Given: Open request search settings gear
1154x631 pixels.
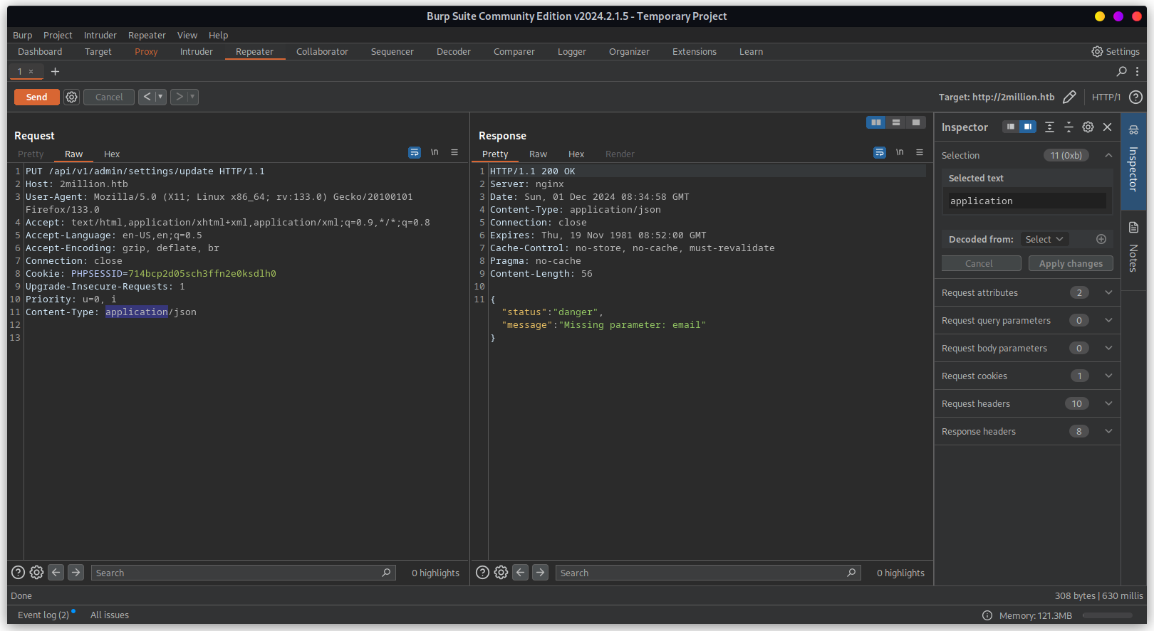Looking at the screenshot, I should (x=36, y=572).
